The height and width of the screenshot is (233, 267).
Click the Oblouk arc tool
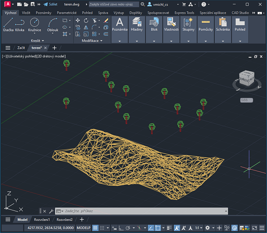53,24
